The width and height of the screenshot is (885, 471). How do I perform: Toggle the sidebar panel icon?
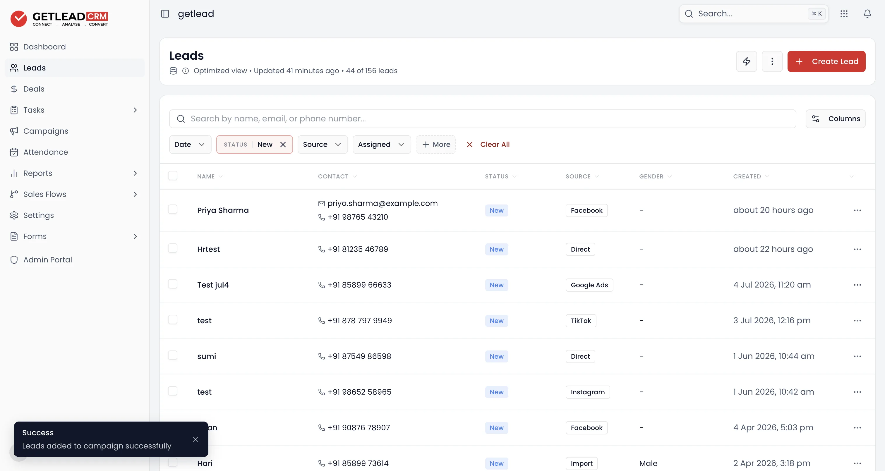click(165, 14)
